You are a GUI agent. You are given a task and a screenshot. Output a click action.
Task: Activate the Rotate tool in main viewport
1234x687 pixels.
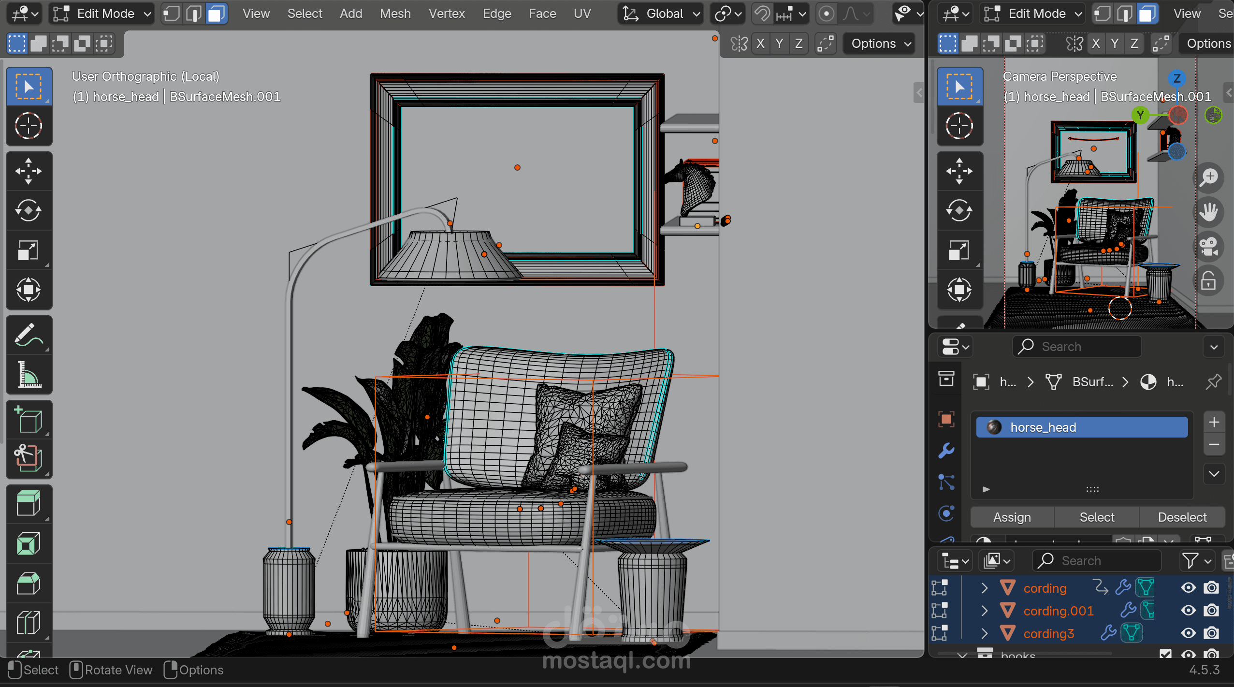28,211
